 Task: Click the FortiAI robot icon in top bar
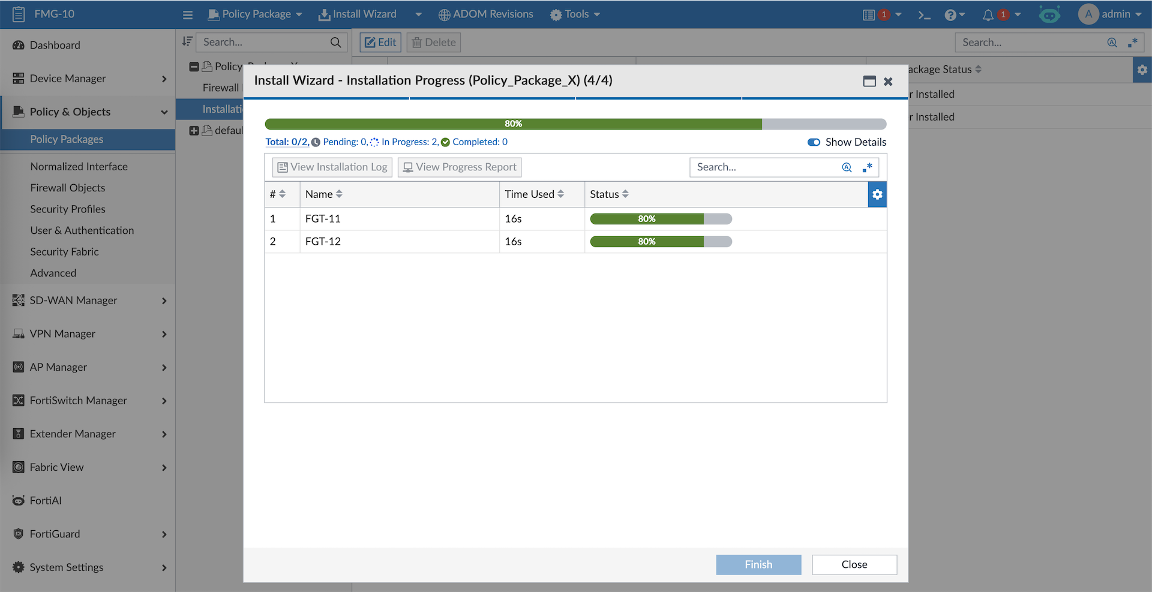(1049, 14)
